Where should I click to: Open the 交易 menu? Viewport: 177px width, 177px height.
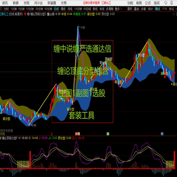(x=64, y=3)
